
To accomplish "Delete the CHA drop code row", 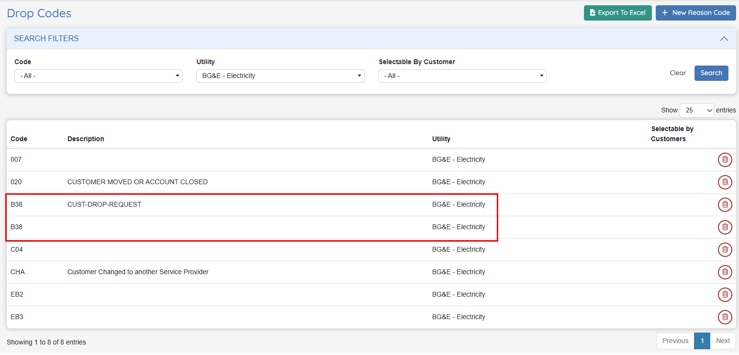I will pos(725,272).
